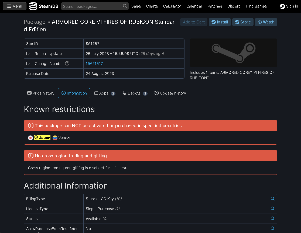Click the Available status value
301x233 pixels.
click(97, 219)
